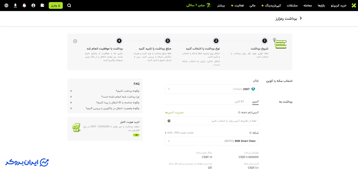Open the معامله menu
Image resolution: width=358 pixels, height=169 pixels.
tap(307, 6)
